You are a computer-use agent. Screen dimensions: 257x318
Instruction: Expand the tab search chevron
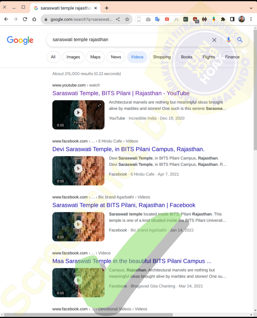click(251, 8)
